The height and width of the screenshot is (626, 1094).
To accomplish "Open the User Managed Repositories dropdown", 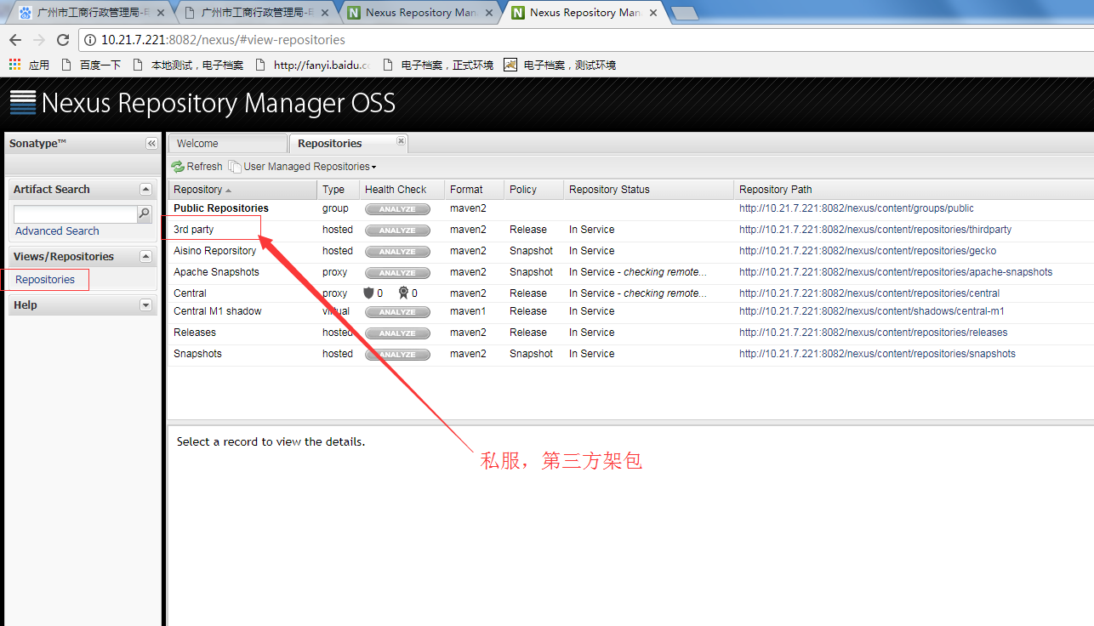I will click(x=302, y=167).
